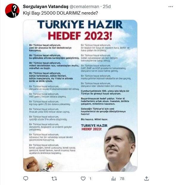Click the small "TÜRKİYE HAZIR HEDEF 2023!" logo beside the portrait
This screenshot has height=185, width=178.
(94, 127)
